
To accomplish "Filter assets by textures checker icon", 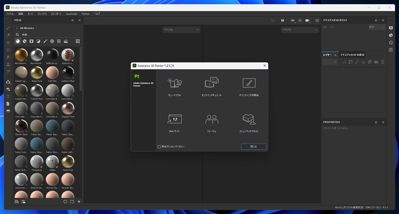I will pyautogui.click(x=59, y=41).
